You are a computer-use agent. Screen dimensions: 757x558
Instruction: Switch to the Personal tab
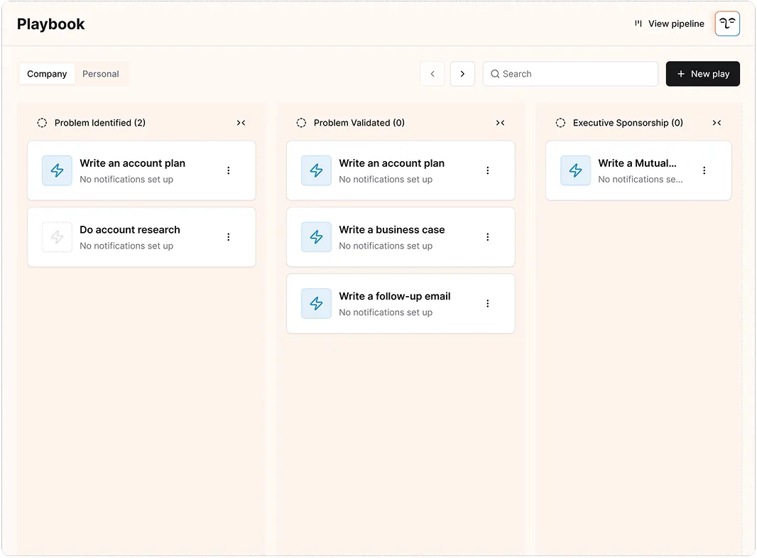coord(100,73)
